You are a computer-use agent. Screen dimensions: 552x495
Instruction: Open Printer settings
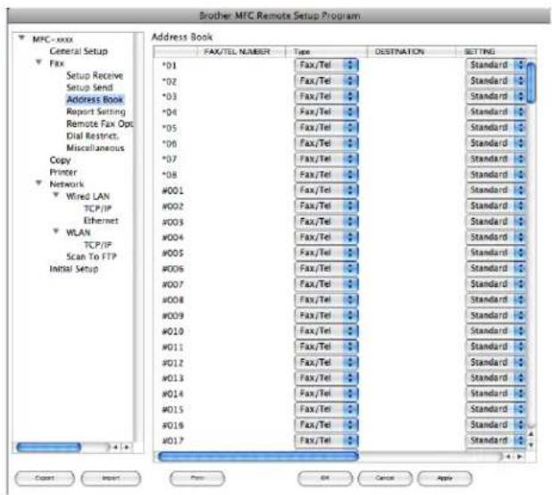point(63,172)
